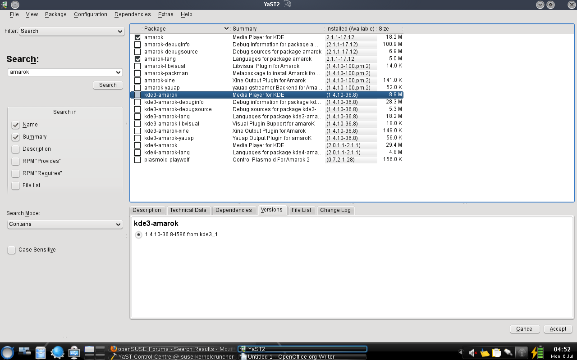Switch to the Technical Data tab

click(188, 210)
